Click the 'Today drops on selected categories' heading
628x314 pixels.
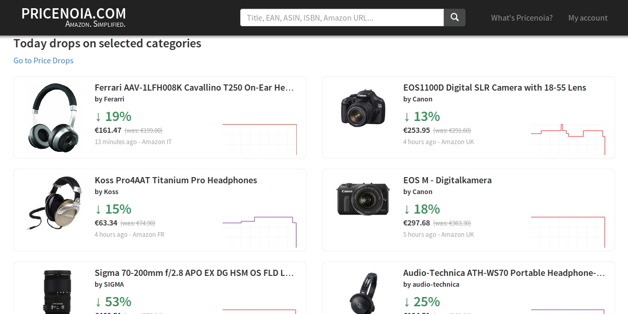click(x=107, y=44)
